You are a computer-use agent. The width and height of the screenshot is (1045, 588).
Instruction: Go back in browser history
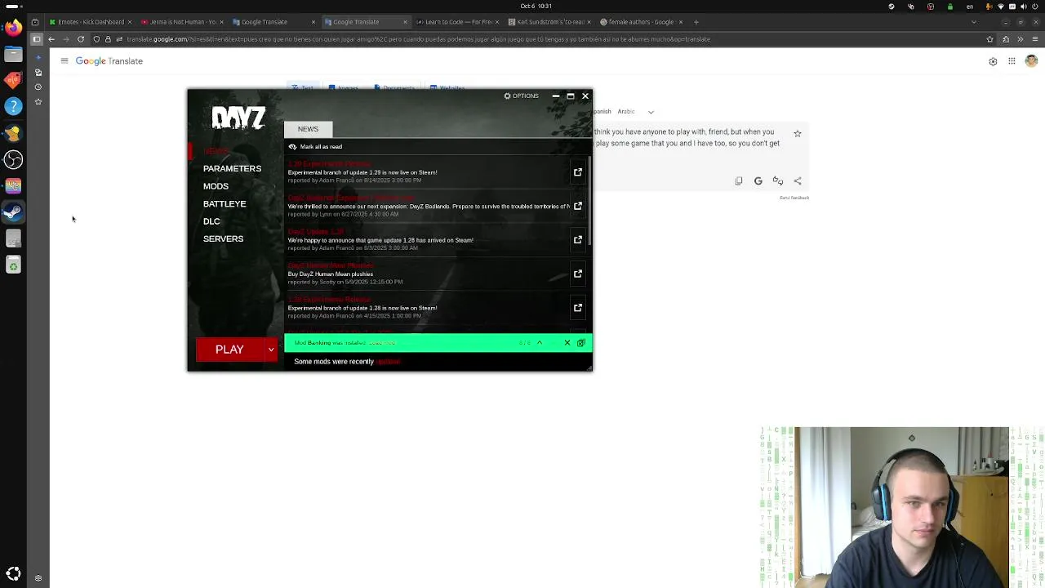click(51, 39)
